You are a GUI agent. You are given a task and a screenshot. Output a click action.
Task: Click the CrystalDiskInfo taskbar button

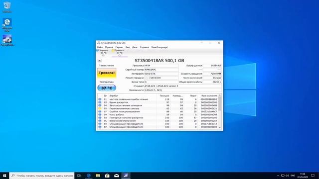(126, 176)
